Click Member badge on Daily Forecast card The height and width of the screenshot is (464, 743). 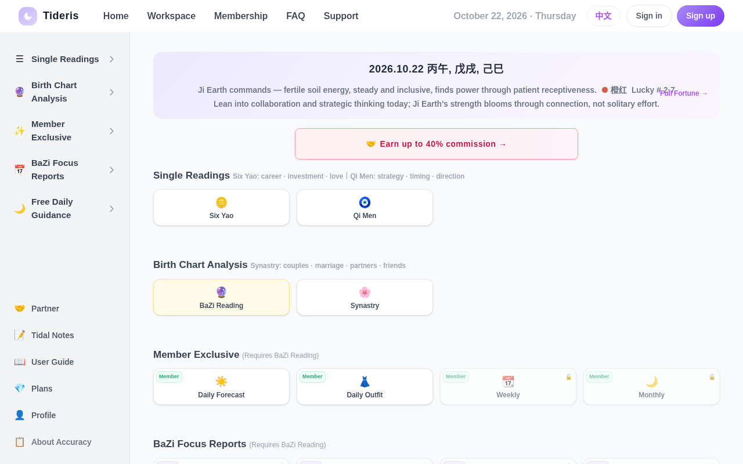pyautogui.click(x=169, y=377)
